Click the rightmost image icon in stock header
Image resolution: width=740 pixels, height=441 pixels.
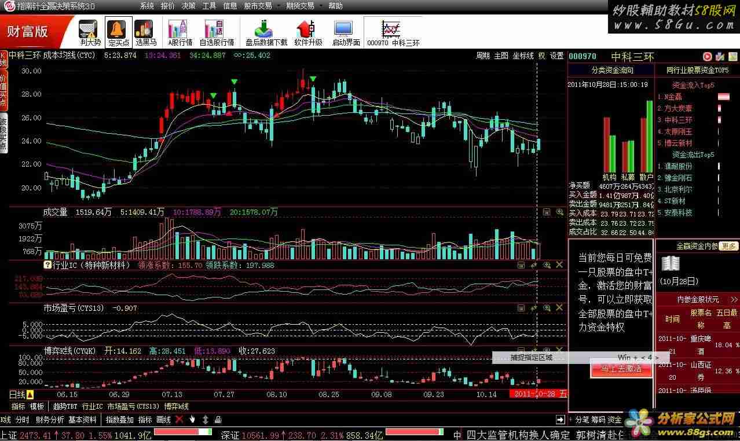(x=732, y=56)
